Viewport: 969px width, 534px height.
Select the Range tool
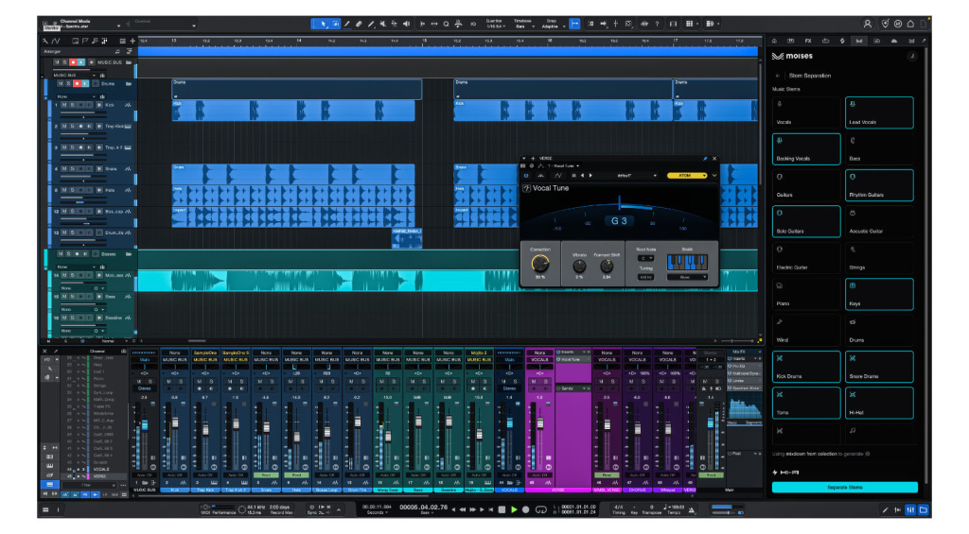(336, 24)
